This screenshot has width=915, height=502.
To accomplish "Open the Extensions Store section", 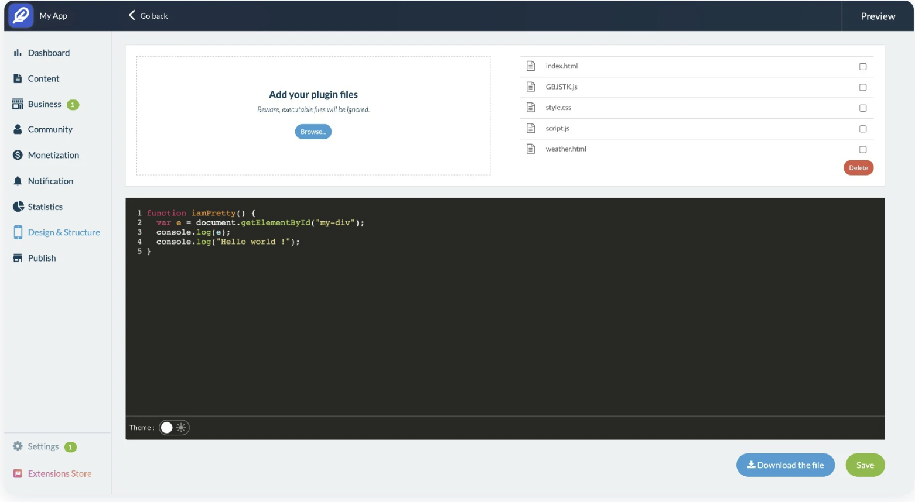I will [x=59, y=474].
